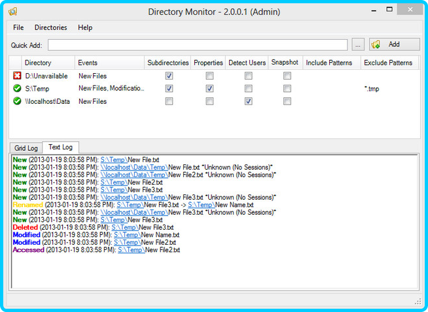Click the green check icon for S:\Temp
Image resolution: width=428 pixels, height=312 pixels.
point(17,88)
